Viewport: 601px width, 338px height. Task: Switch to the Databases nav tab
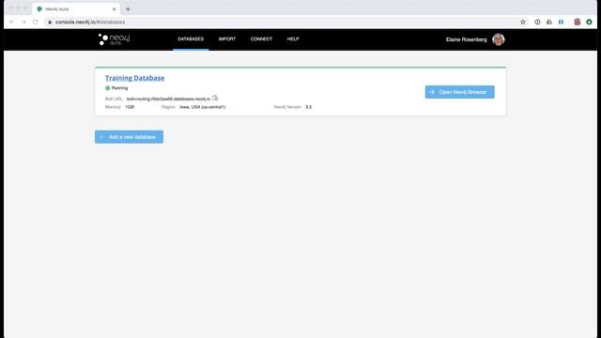[x=191, y=39]
